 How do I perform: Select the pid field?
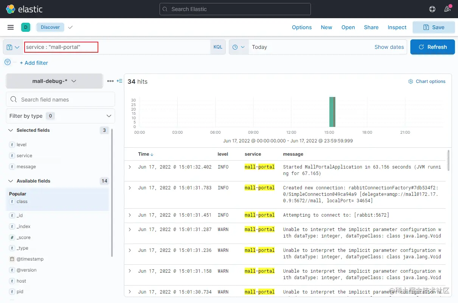(x=20, y=292)
